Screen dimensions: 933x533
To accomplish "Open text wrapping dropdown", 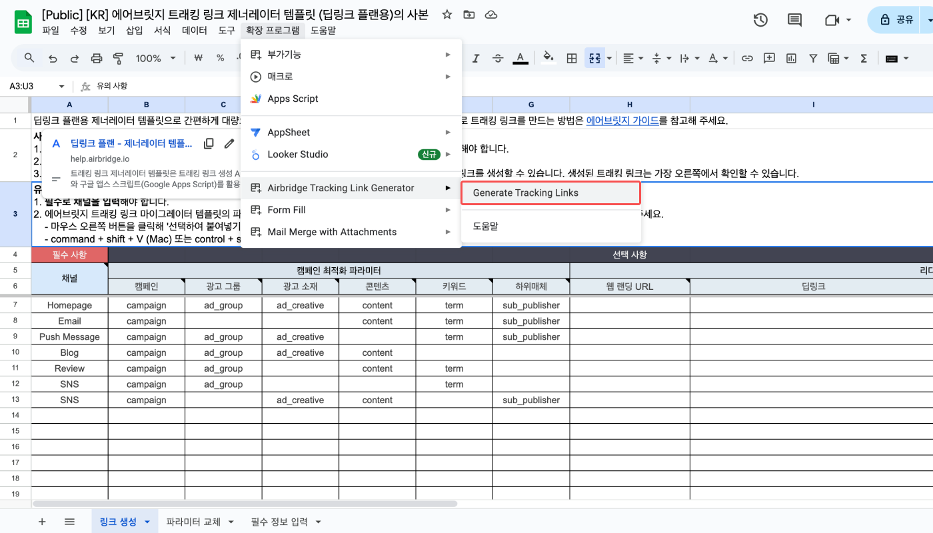I will [x=688, y=59].
